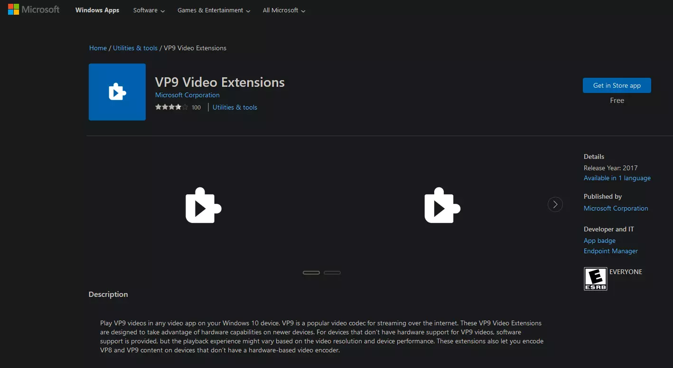The width and height of the screenshot is (673, 368).
Task: Go to Home breadcrumb
Action: point(98,48)
